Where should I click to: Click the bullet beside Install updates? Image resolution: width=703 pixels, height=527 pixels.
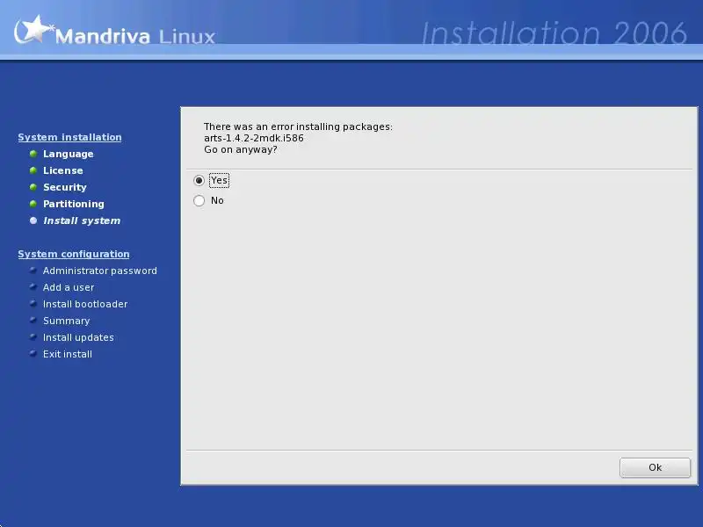pos(33,336)
